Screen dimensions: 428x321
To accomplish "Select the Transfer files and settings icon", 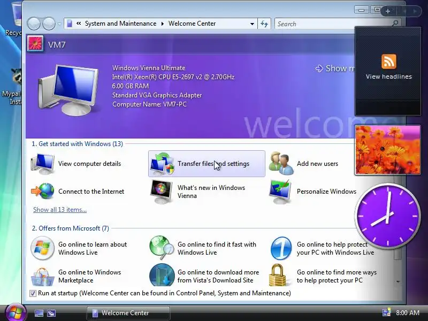I will coord(162,164).
